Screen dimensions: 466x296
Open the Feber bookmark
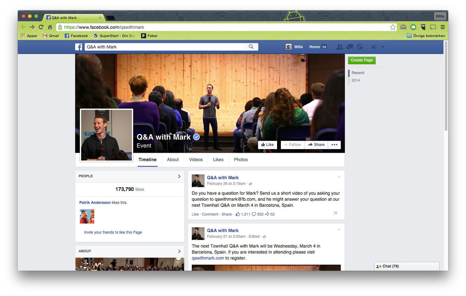(150, 36)
